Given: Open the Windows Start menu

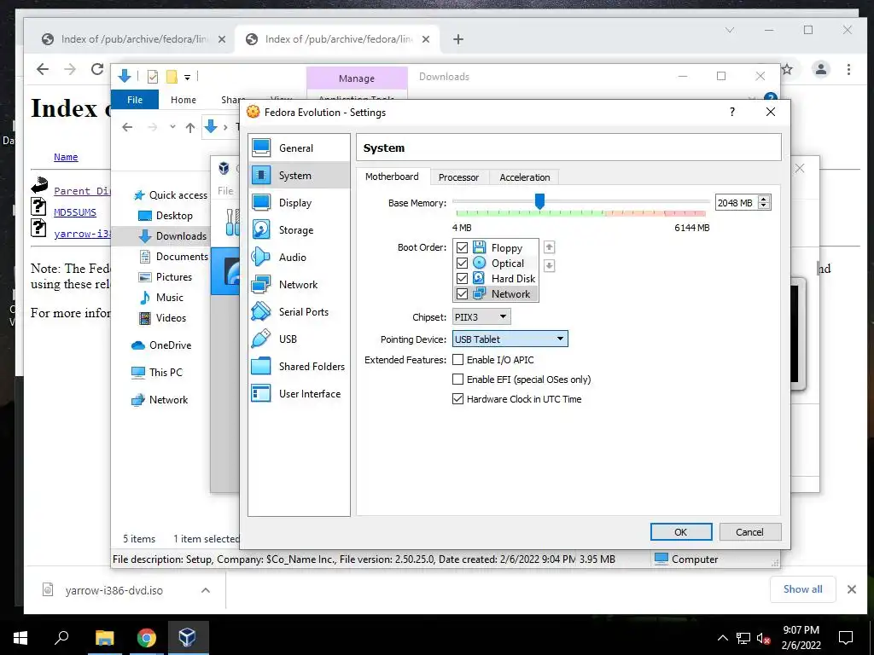Looking at the screenshot, I should 20,638.
